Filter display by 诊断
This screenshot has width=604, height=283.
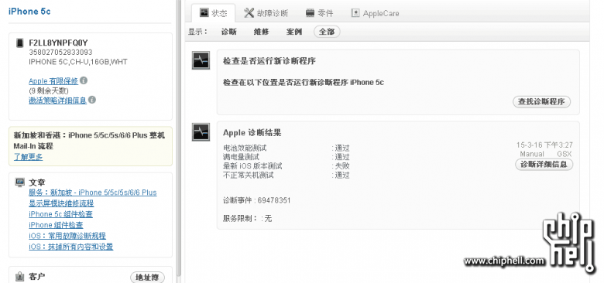[228, 32]
